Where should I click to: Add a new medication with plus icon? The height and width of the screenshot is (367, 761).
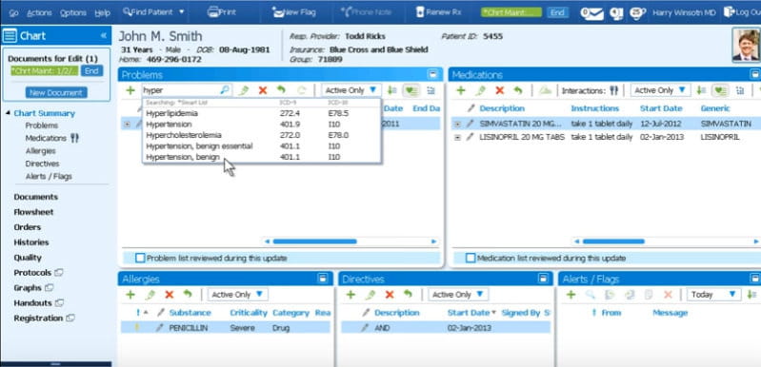[461, 90]
